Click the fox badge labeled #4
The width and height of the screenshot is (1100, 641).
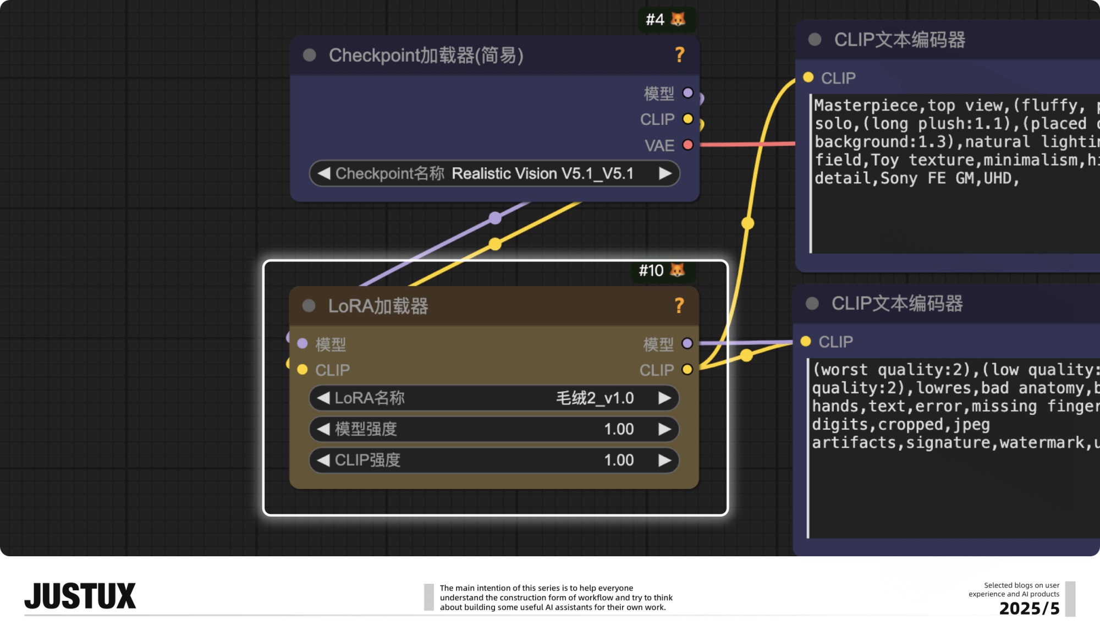point(666,19)
